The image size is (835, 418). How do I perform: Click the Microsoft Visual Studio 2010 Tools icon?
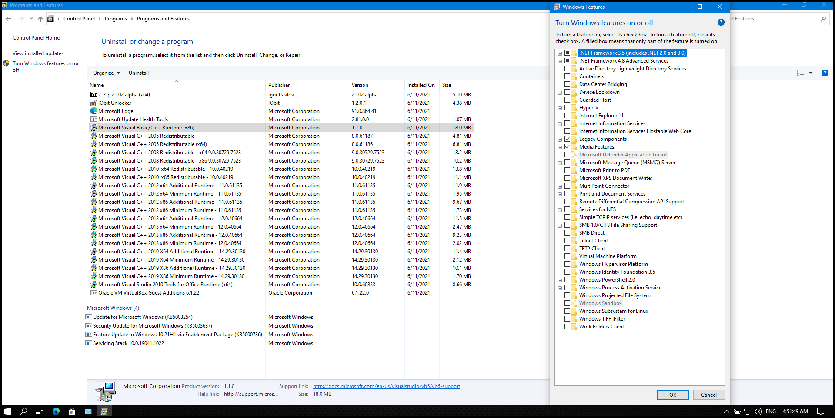point(94,284)
